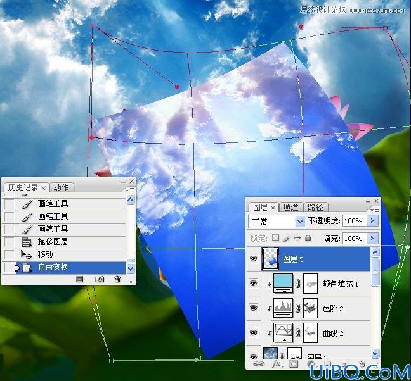411x381 pixels.
Task: Click the close x on 历史记录 tab
Action: point(44,188)
